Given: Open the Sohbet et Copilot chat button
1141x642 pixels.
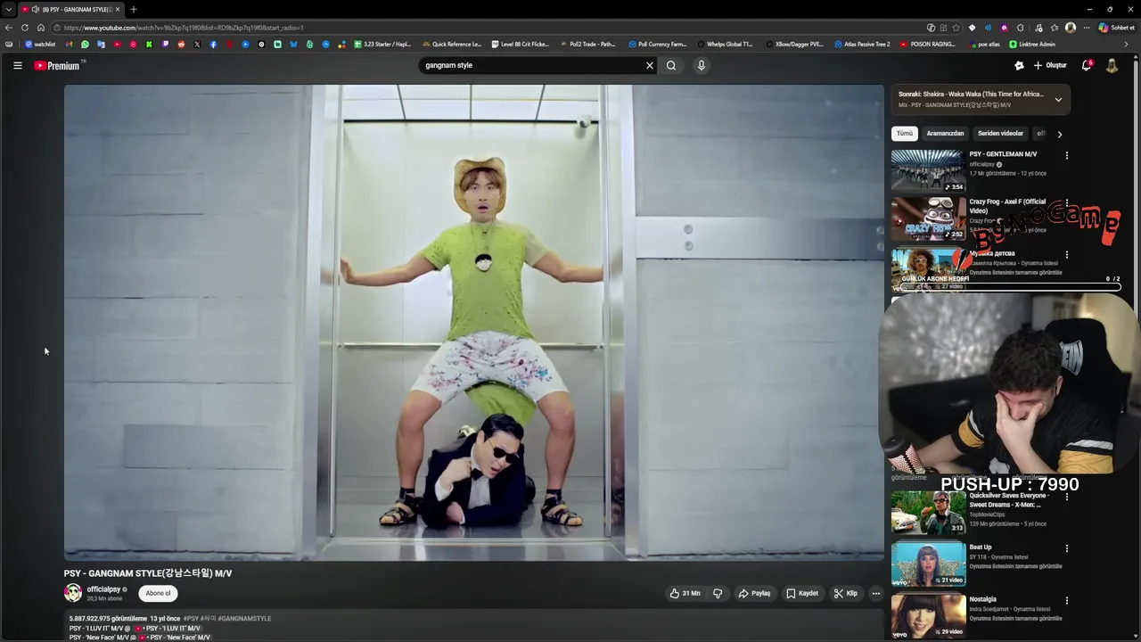Looking at the screenshot, I should pyautogui.click(x=1117, y=28).
